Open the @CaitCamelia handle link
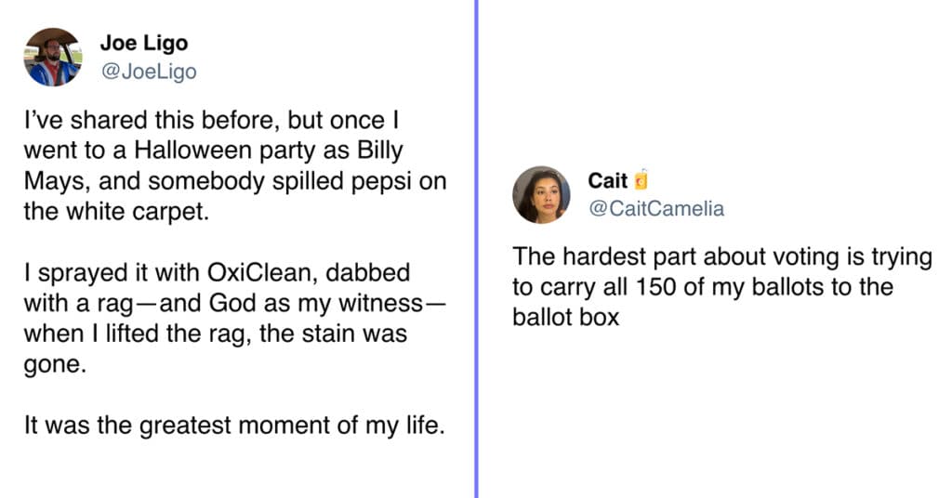Image resolution: width=952 pixels, height=498 pixels. (x=656, y=209)
